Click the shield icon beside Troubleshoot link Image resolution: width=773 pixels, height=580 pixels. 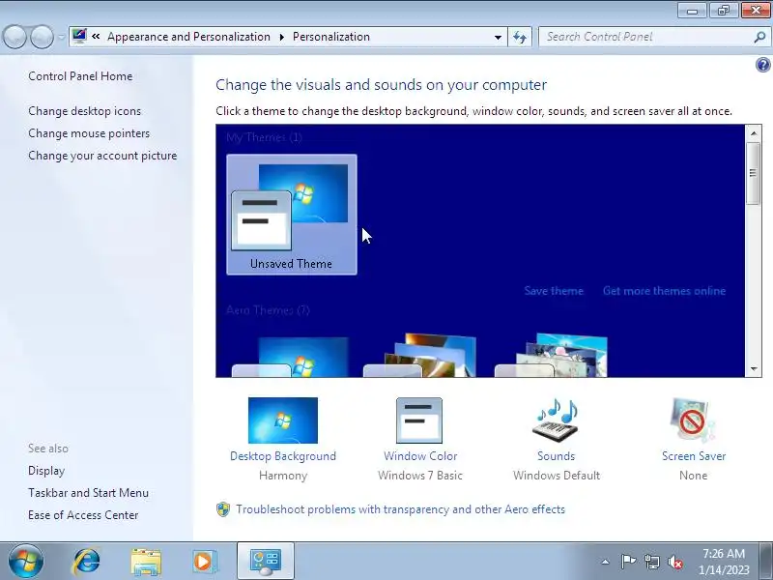[223, 509]
